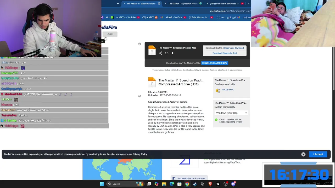Click 'Uploaded: 2022-05-19 05:54:16' text
The image size is (335, 188).
[x=164, y=95]
